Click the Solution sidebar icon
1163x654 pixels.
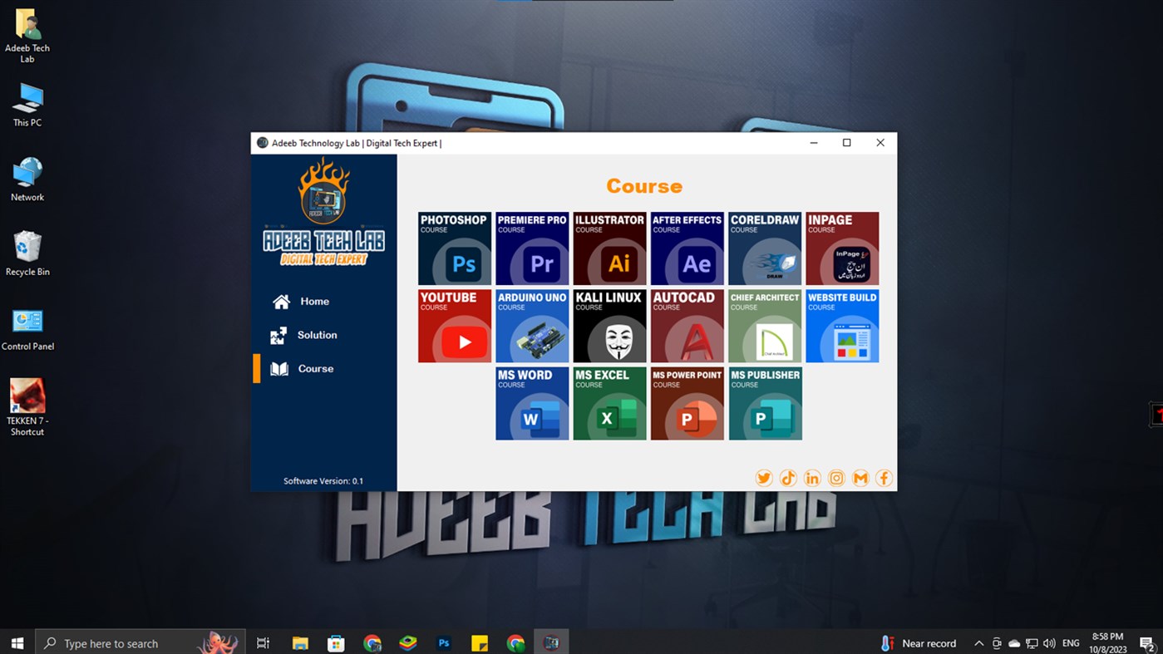click(282, 335)
